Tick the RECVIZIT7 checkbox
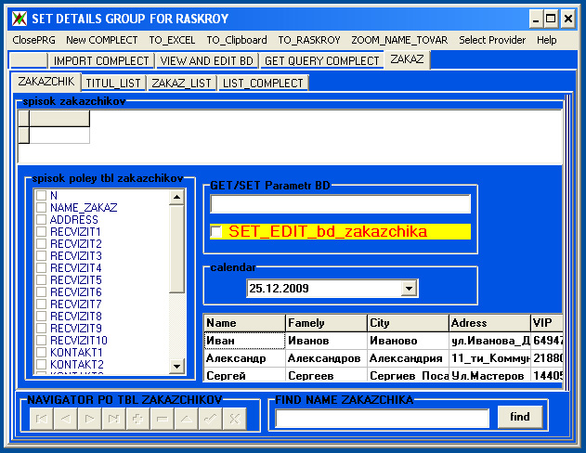This screenshot has width=586, height=453. [x=41, y=304]
